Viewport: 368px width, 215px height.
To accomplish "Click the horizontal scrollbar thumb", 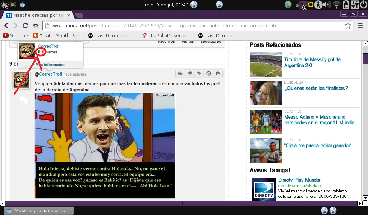I will 181,203.
